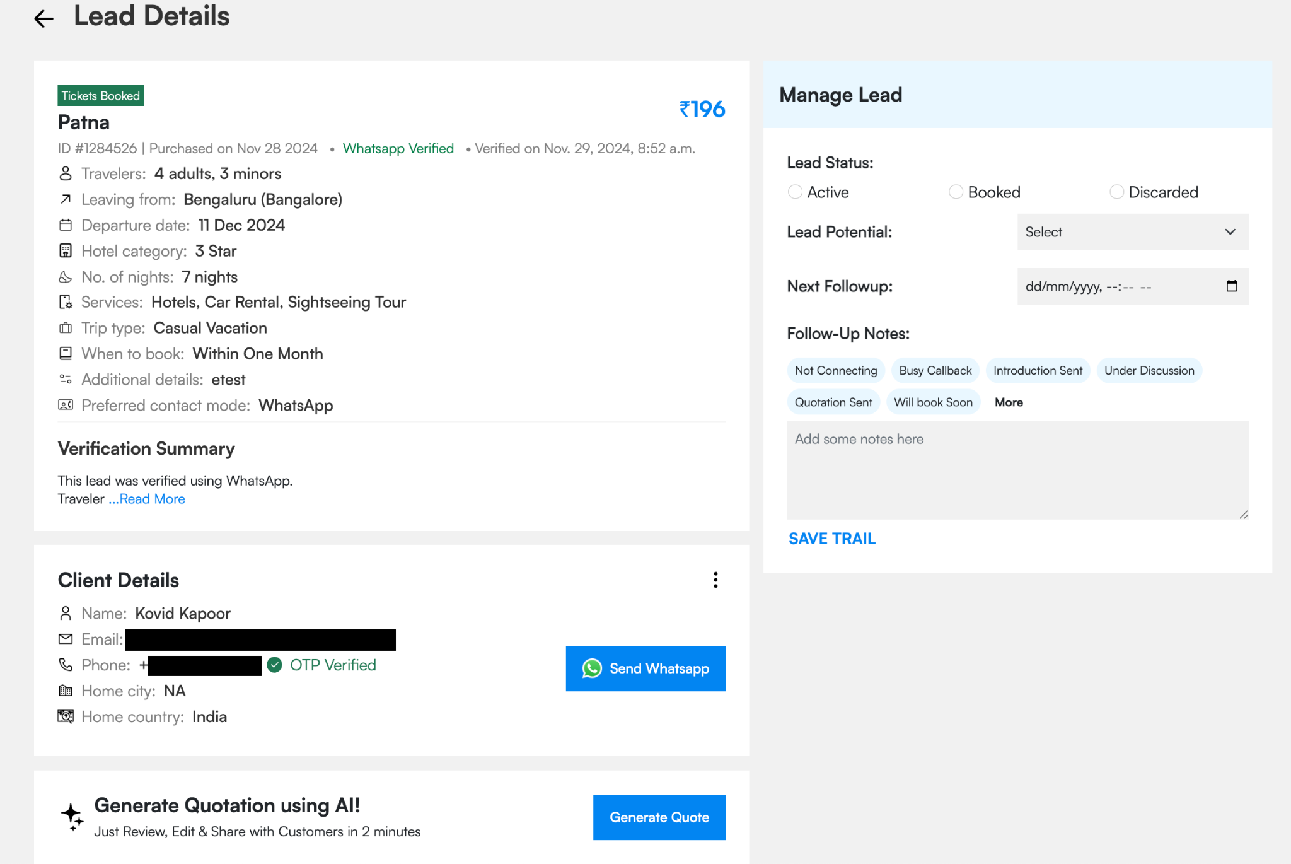This screenshot has height=864, width=1291.
Task: Click the WhatsApp logo icon
Action: [592, 668]
